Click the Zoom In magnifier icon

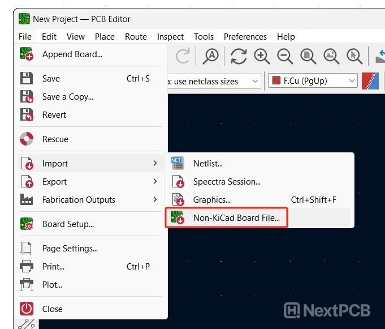click(x=262, y=55)
